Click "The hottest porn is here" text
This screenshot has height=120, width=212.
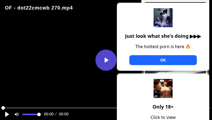click(x=160, y=47)
